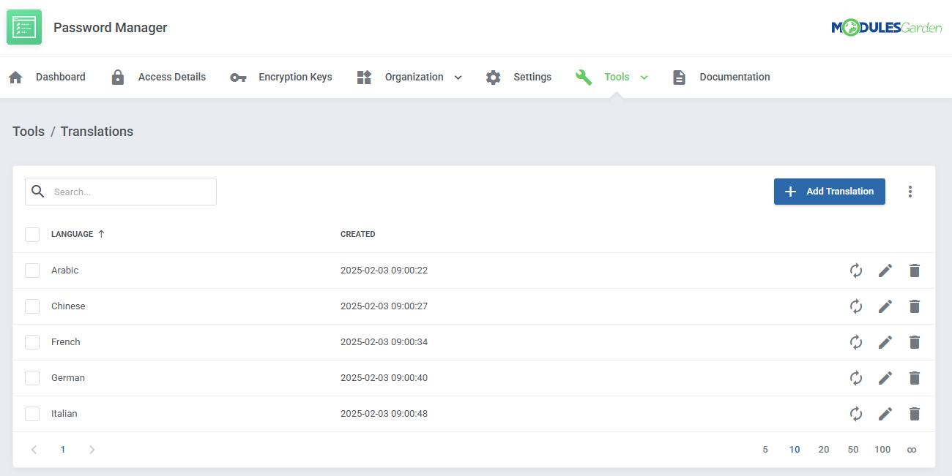The image size is (952, 476).
Task: Click the Language column header label
Action: pyautogui.click(x=72, y=234)
